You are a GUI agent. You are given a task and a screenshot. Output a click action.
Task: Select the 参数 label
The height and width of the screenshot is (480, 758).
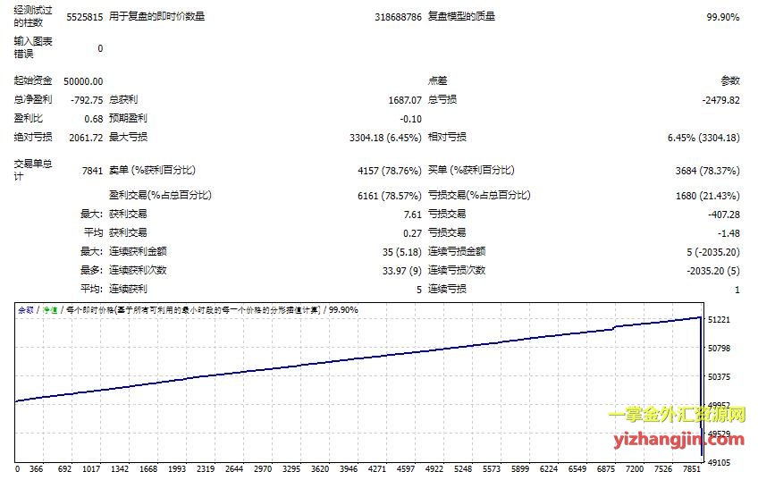[730, 80]
